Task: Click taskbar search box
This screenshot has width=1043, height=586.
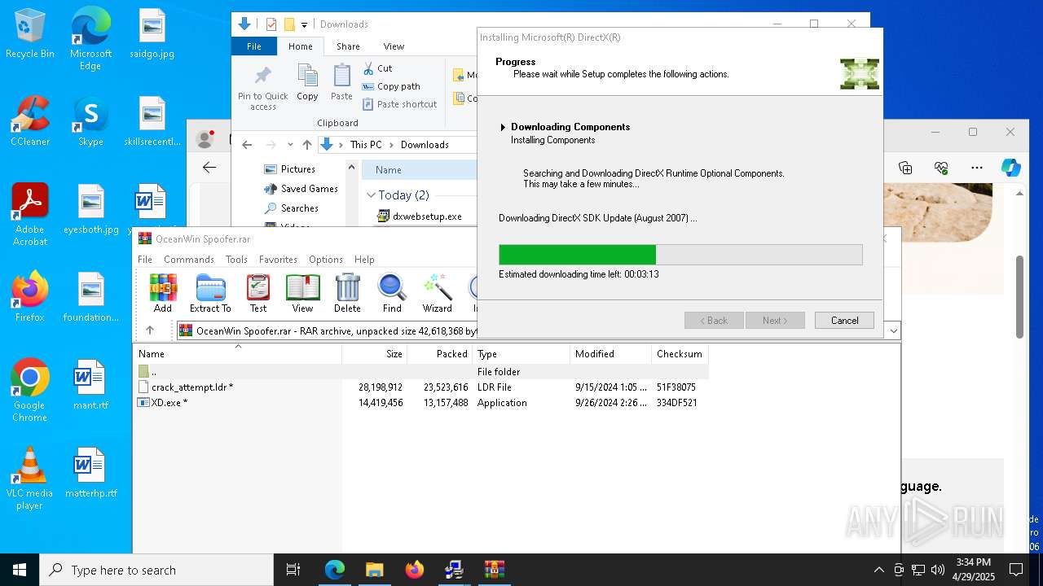Action: [156, 570]
